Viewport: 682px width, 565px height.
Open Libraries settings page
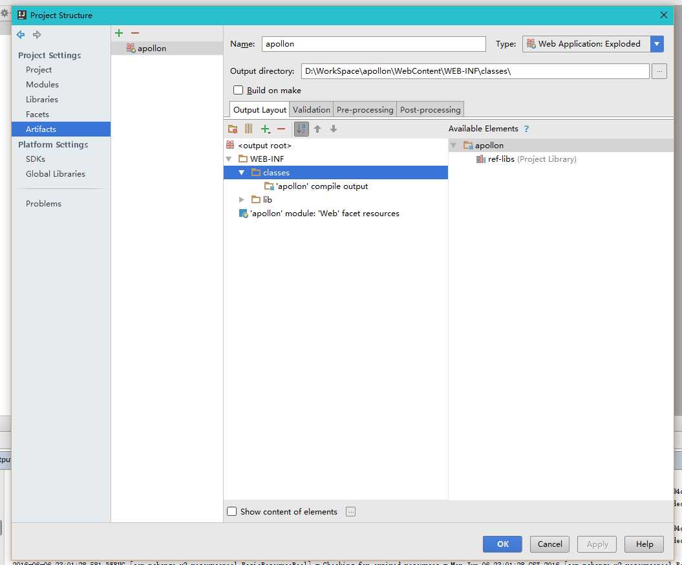coord(42,99)
